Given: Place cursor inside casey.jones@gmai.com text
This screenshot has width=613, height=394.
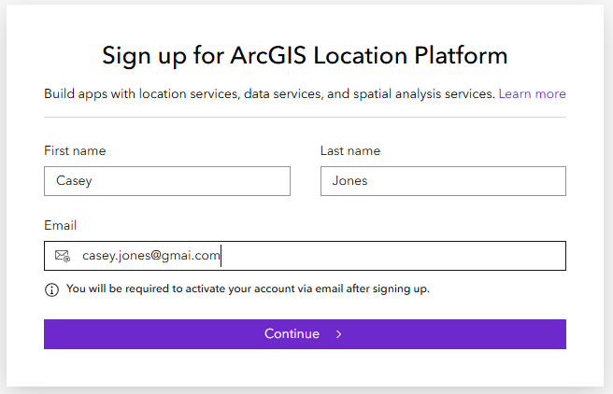Looking at the screenshot, I should (150, 256).
